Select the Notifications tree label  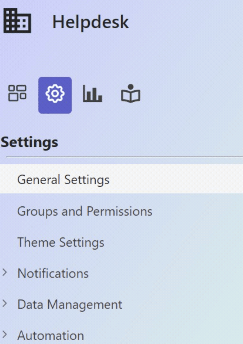tap(53, 273)
